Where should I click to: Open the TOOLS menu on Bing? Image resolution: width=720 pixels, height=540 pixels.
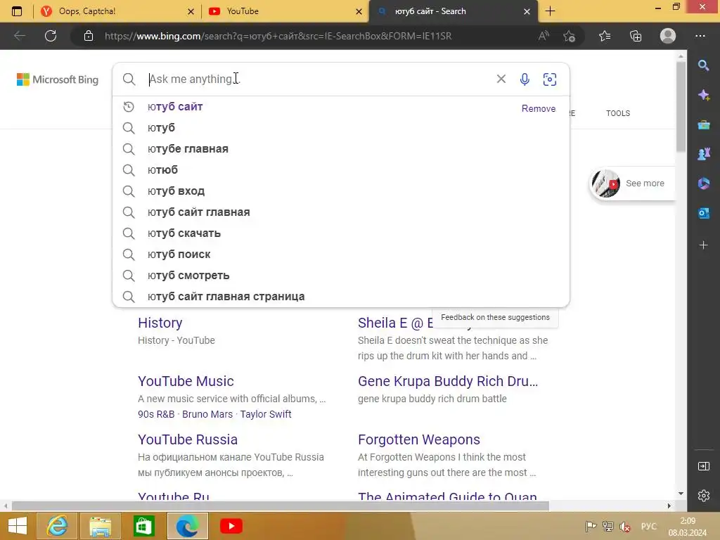(618, 113)
